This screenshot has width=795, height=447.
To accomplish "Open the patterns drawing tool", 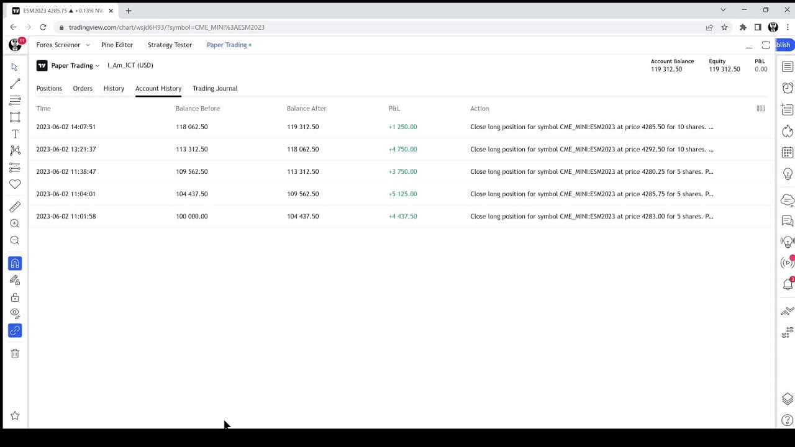I will pos(15,150).
